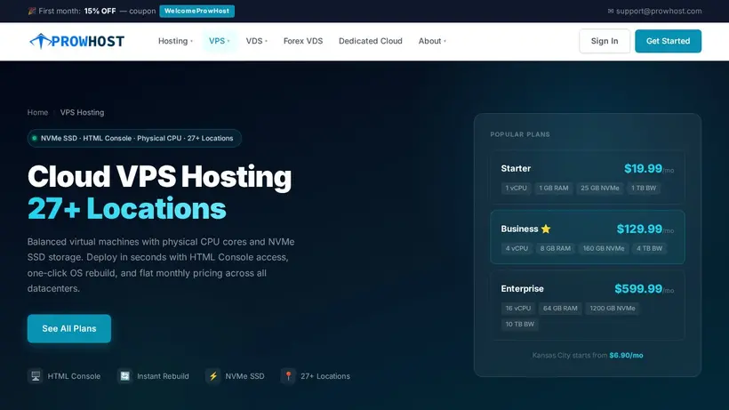Click the NVMe SSD features badge text

(x=137, y=138)
